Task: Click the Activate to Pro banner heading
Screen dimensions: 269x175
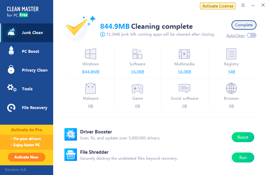Action: [x=27, y=130]
